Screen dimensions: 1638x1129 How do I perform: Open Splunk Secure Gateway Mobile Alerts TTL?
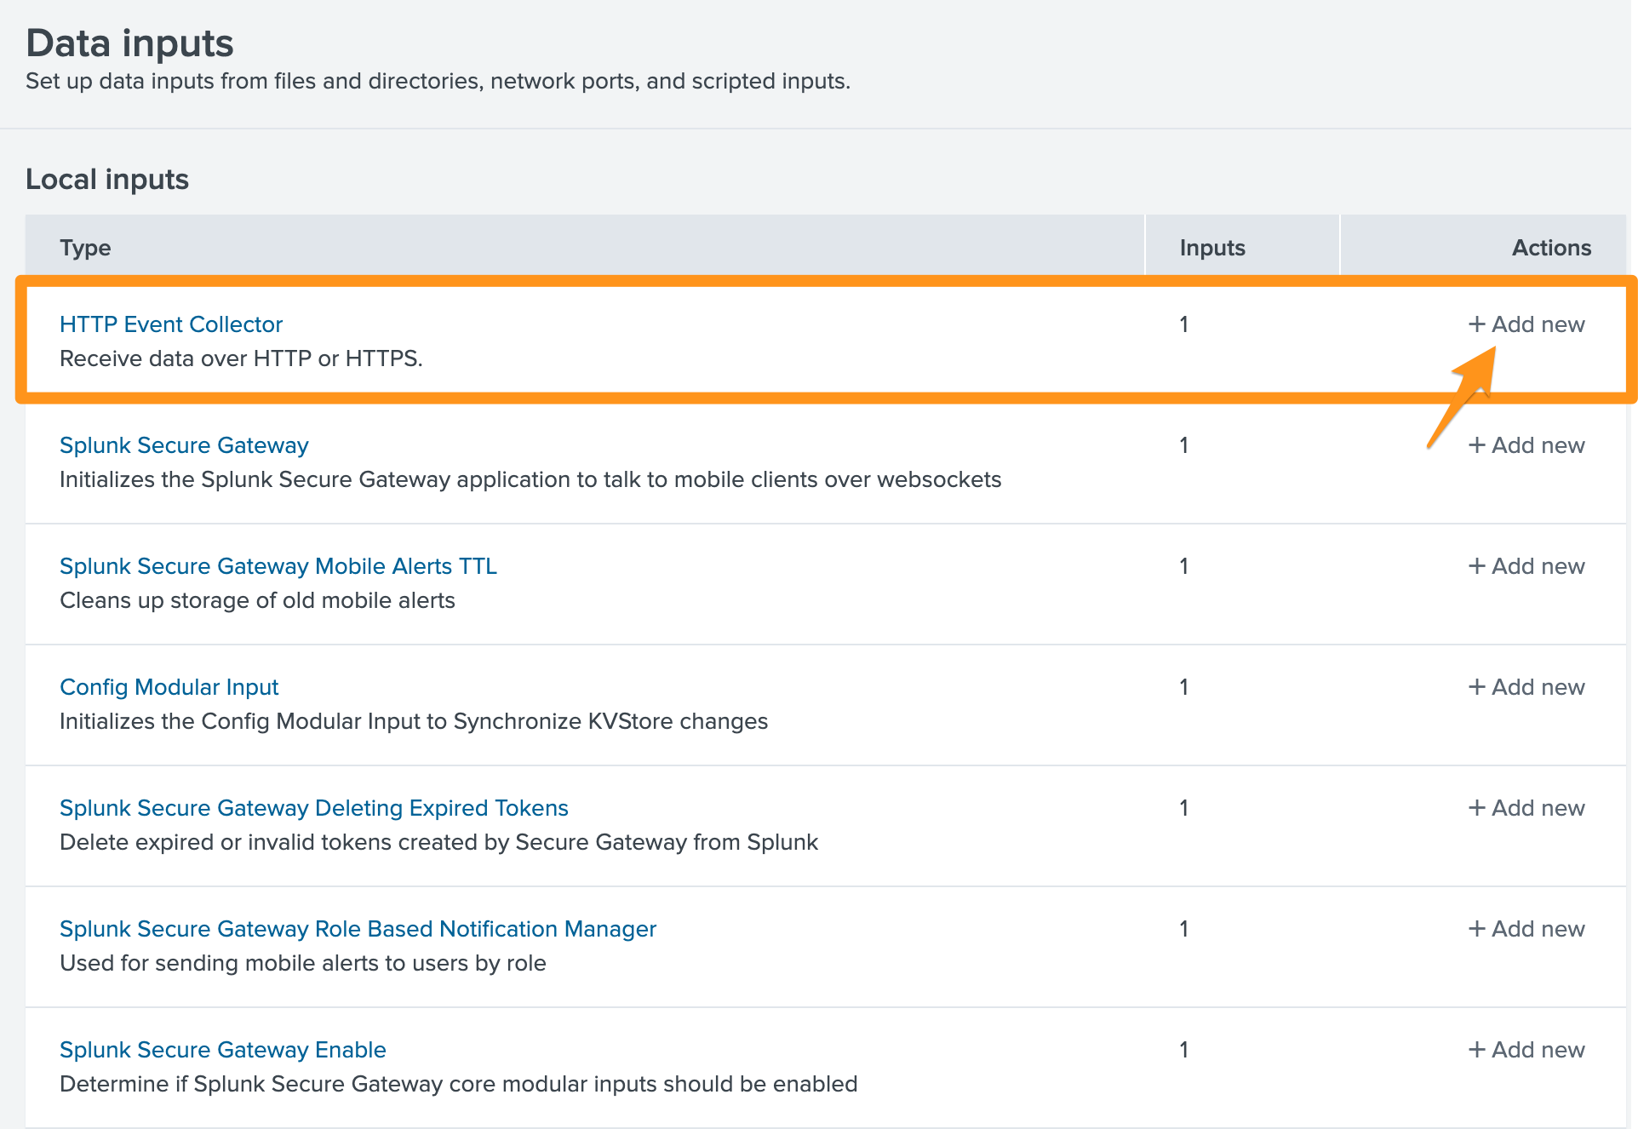coord(278,566)
